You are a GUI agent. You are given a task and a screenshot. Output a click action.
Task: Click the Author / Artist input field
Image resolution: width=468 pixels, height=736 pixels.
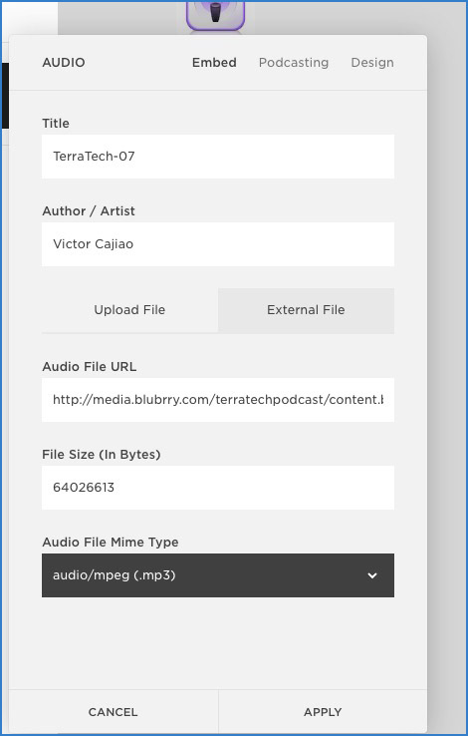tap(218, 244)
